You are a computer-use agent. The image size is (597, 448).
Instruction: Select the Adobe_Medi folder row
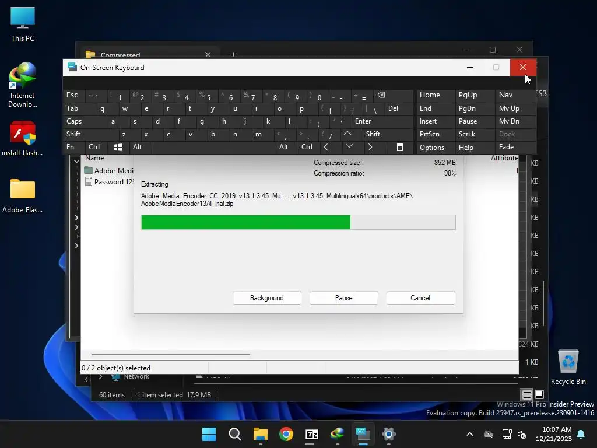(x=109, y=171)
